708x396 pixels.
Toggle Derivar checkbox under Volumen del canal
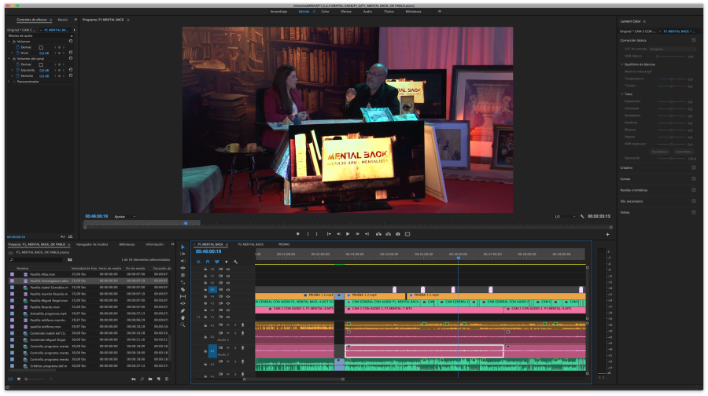[41, 64]
